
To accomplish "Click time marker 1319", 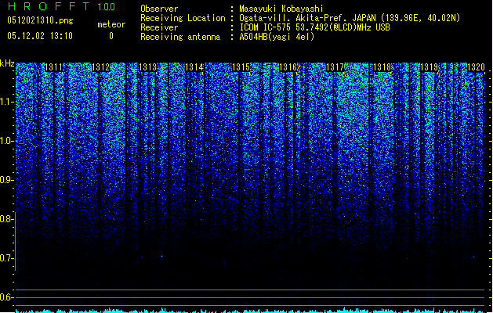I will coord(430,67).
